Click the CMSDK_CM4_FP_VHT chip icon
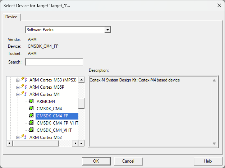The width and height of the screenshot is (225, 168). click(31, 123)
